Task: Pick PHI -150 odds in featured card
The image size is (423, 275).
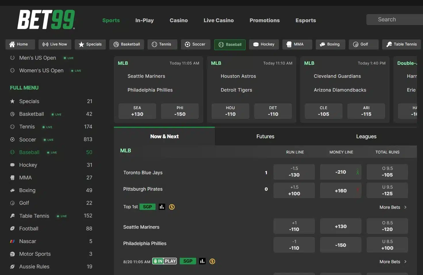Action: click(x=180, y=111)
